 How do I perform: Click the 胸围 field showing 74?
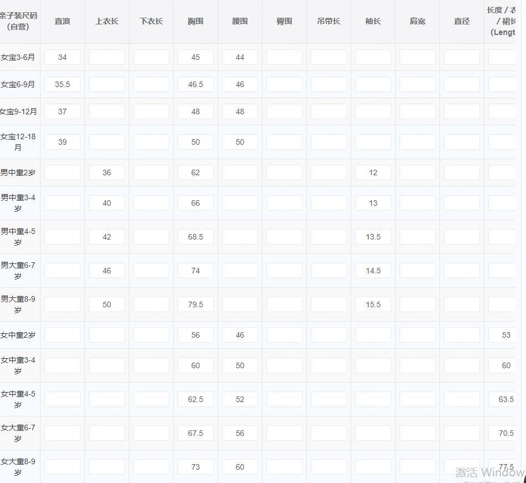click(195, 271)
